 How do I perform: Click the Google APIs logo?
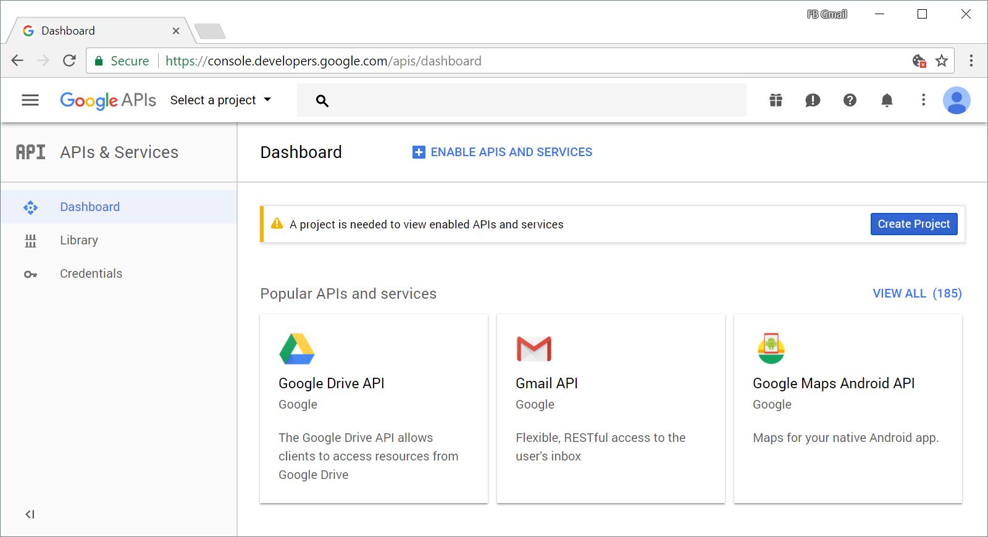coord(108,100)
